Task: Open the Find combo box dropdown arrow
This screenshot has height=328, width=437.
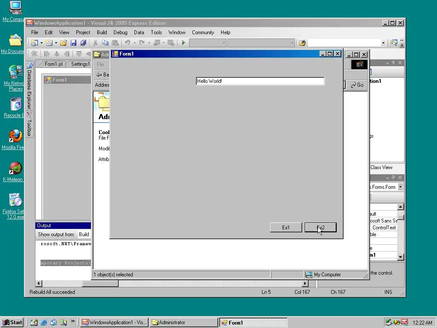Action: click(383, 43)
